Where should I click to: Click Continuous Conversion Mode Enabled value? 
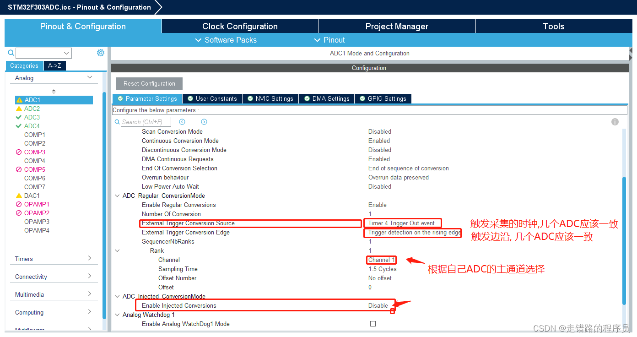pos(379,141)
